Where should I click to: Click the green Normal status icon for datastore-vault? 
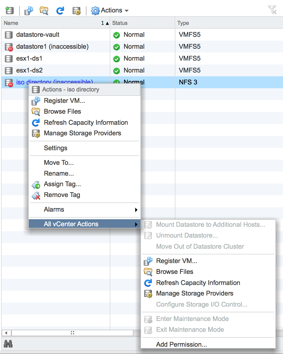(x=117, y=35)
